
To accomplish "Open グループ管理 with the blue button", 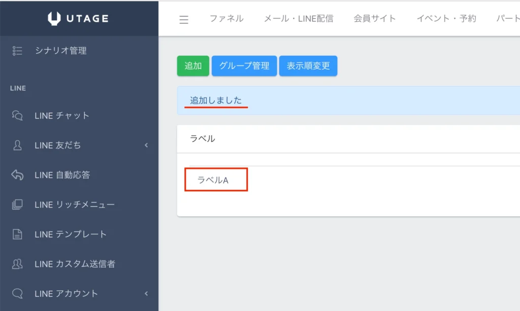I will pos(244,65).
